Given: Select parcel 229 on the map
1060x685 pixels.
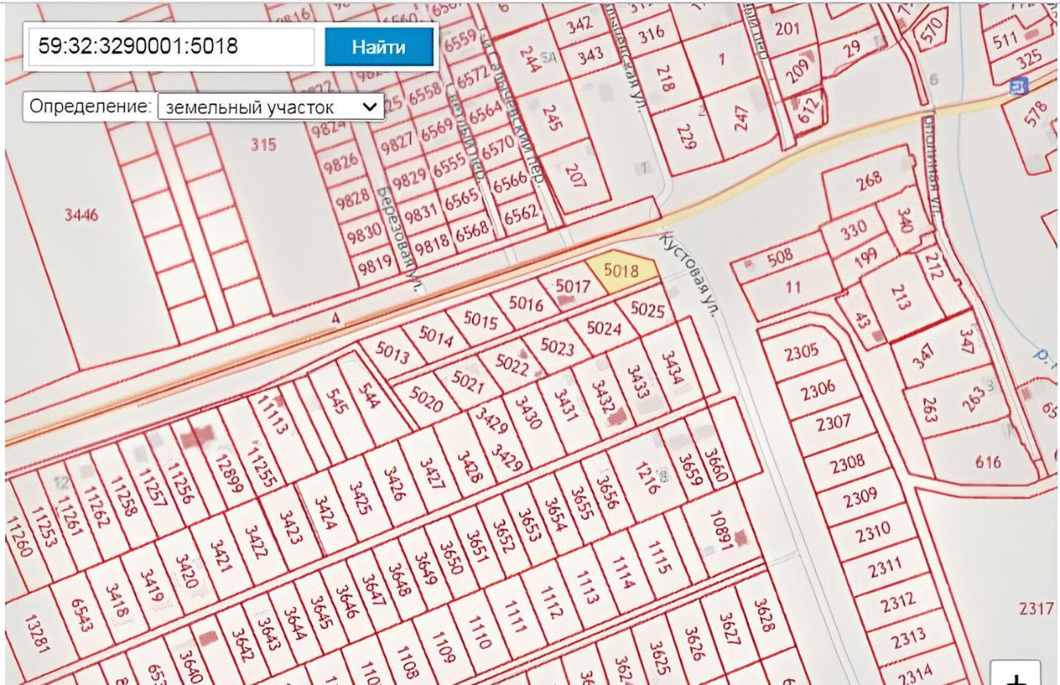Looking at the screenshot, I should (684, 137).
